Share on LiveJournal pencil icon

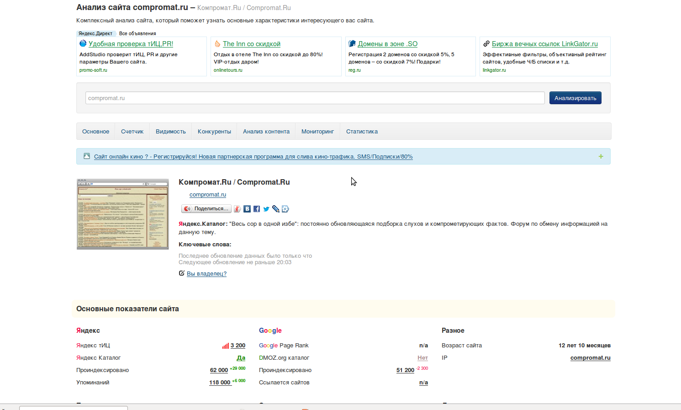[276, 209]
